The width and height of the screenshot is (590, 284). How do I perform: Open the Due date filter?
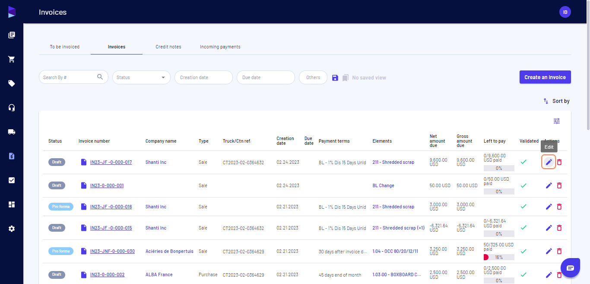[x=266, y=77]
